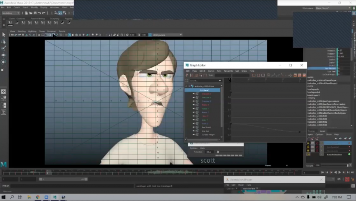356x201 pixels.
Task: Click Lattice Deform Keys tool in Graph Editor
Action: 196,75
